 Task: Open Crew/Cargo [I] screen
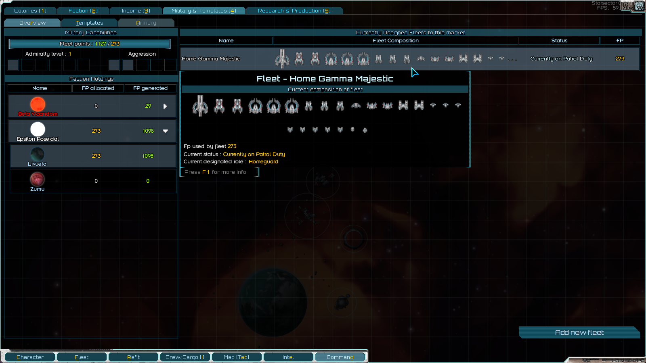coord(185,357)
